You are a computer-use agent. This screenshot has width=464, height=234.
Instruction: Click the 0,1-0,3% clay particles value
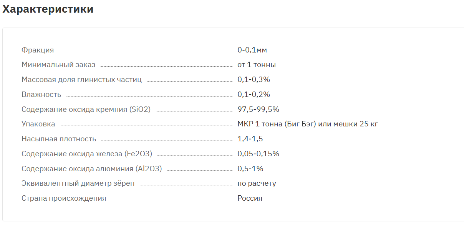coord(254,80)
